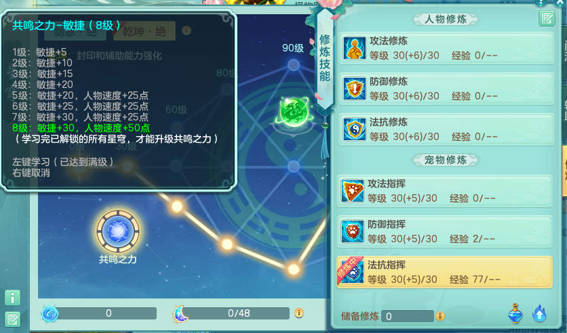Click the 攻法指挥 pet paw icon
The width and height of the screenshot is (567, 333).
click(352, 191)
